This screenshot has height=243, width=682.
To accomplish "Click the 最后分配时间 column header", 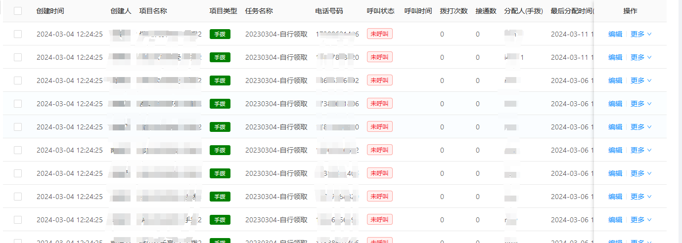I will click(572, 11).
